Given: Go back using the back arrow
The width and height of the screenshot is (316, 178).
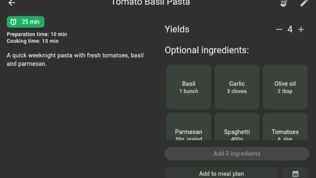Looking at the screenshot, I should pos(12,3).
